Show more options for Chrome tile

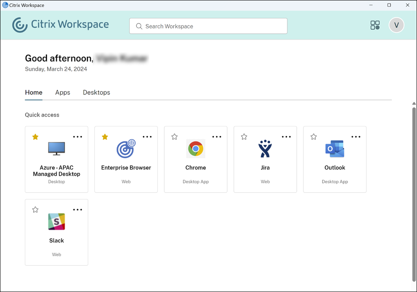[217, 137]
